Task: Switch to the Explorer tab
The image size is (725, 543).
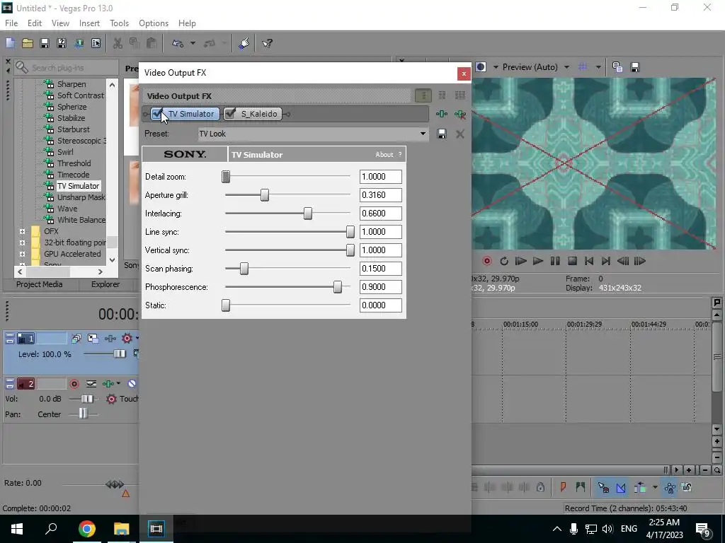Action: 105,284
